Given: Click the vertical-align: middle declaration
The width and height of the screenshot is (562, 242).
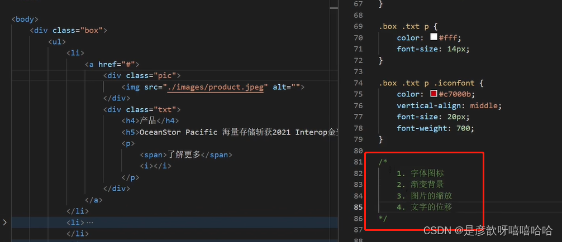Looking at the screenshot, I should (450, 105).
